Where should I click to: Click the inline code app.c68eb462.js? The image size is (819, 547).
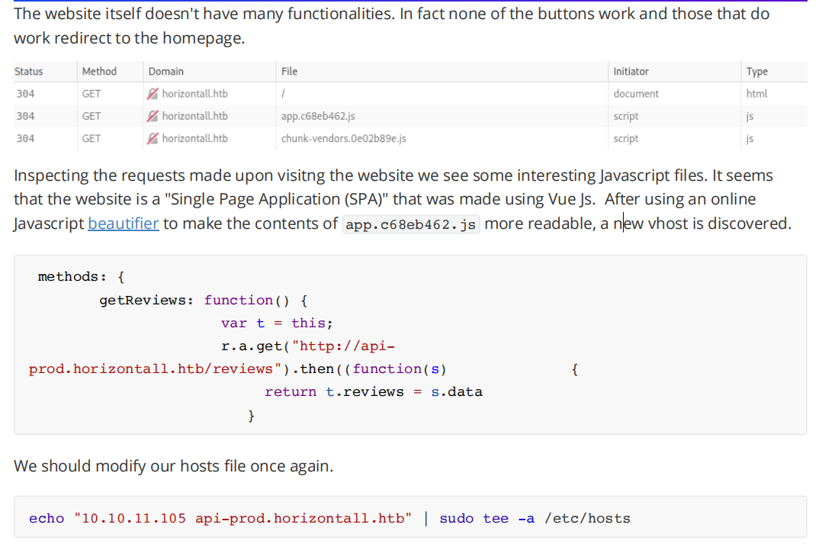[411, 224]
